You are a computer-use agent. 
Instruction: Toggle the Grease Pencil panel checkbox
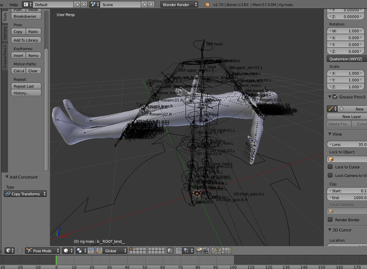pos(335,97)
